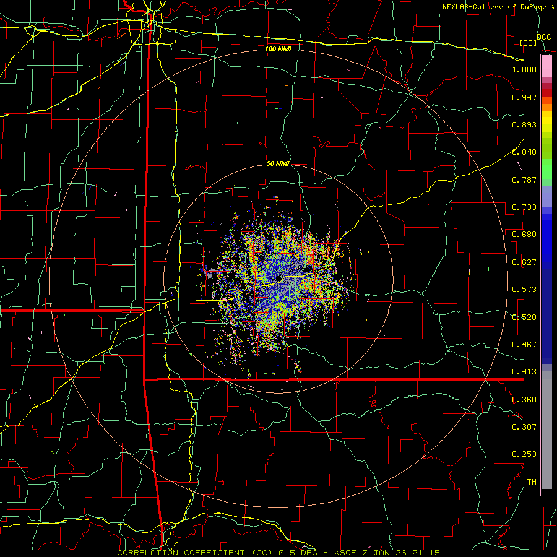Image resolution: width=557 pixels, height=557 pixels.
Task: Click the TH label near the color bar bottom
Action: click(532, 482)
